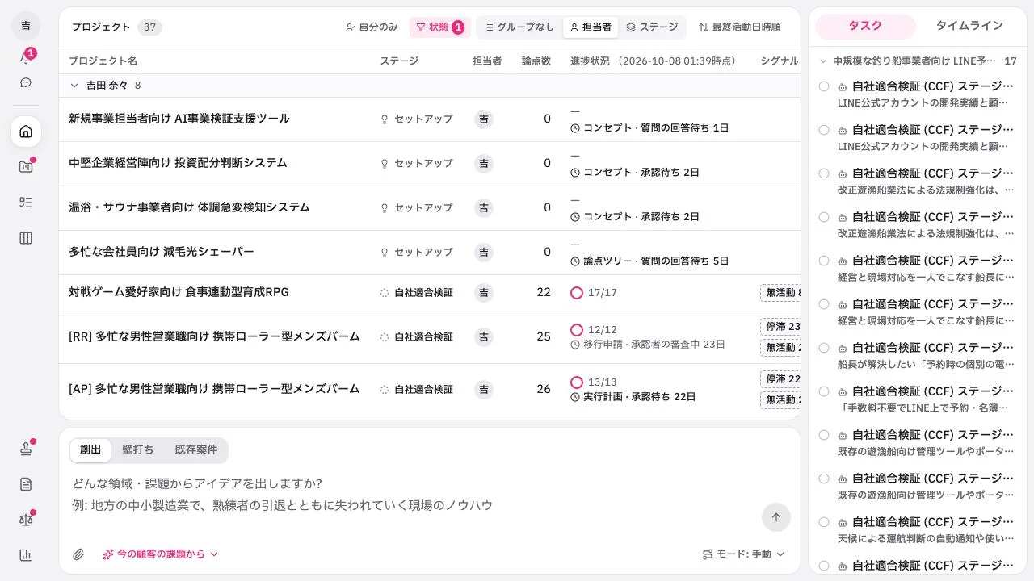Open the モード: 手動 dropdown
This screenshot has height=581, width=1034.
click(744, 554)
